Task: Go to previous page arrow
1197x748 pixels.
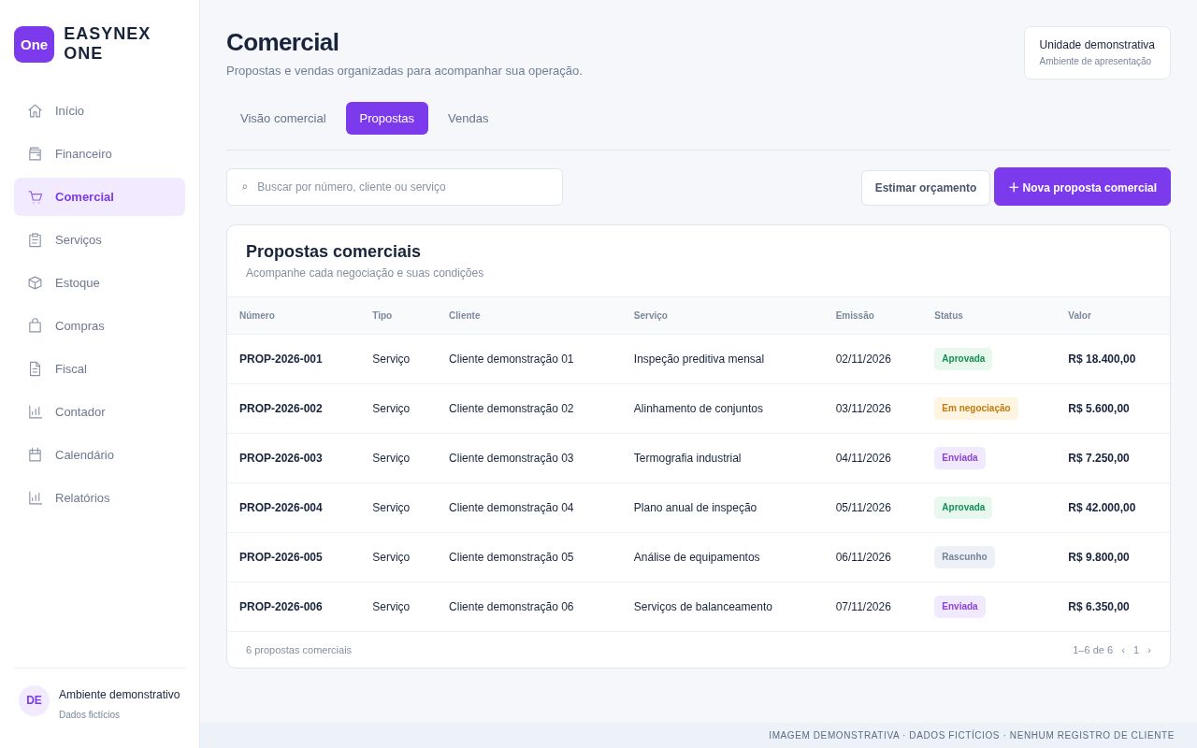Action: 1123,650
